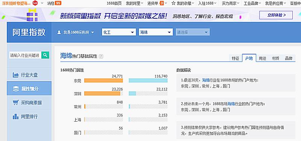Open the 海绵 category dropdown

pos(156,32)
